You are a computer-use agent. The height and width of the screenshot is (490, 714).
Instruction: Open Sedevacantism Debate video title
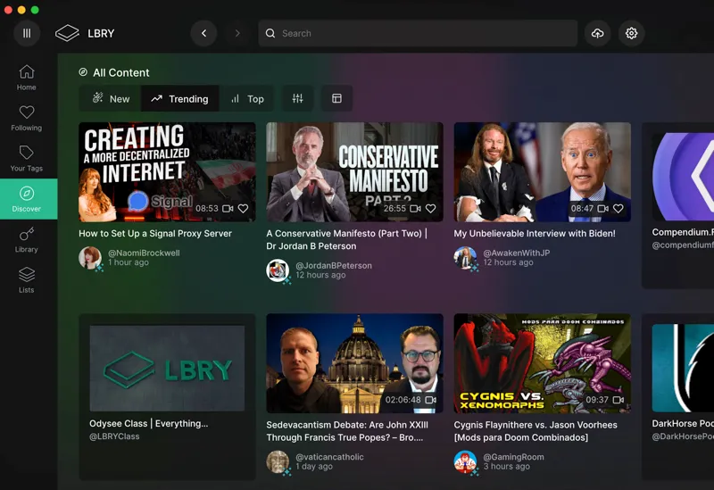pos(347,431)
